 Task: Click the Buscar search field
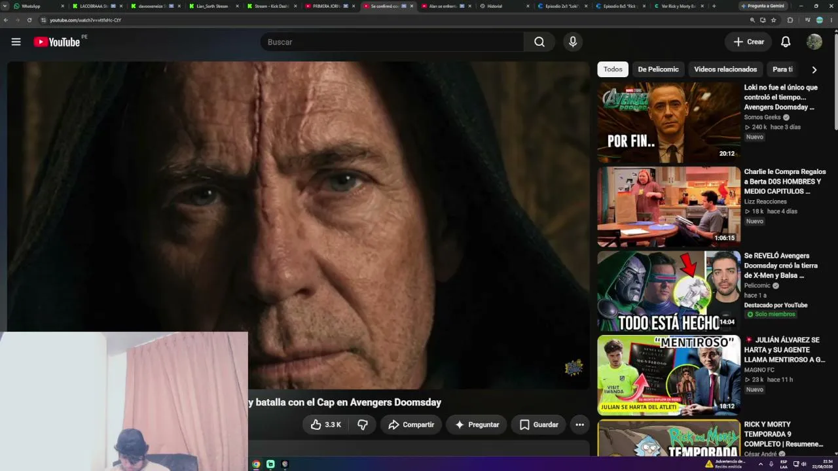(x=392, y=42)
